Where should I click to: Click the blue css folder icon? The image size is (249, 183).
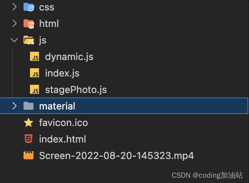click(29, 7)
